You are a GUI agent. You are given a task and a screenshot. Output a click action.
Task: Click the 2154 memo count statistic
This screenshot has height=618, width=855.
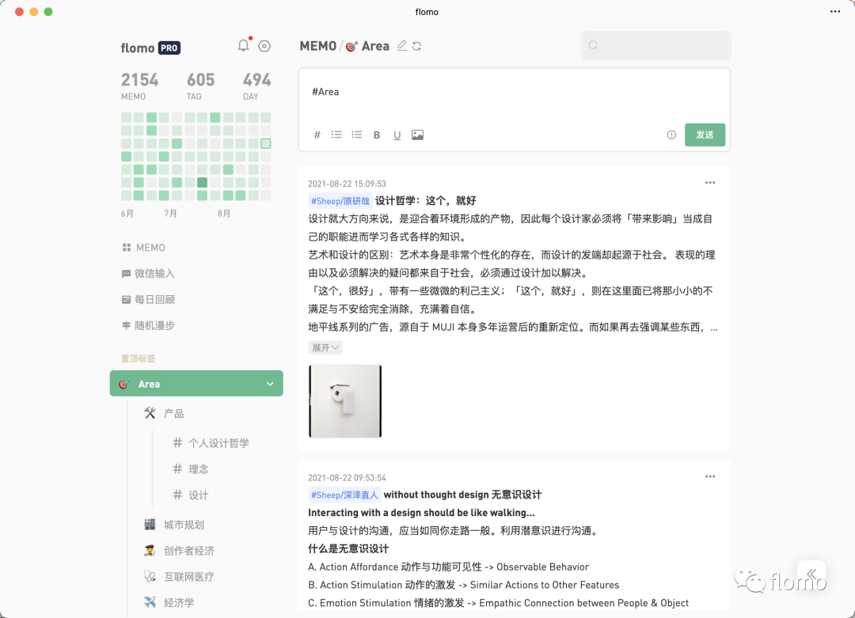coord(139,86)
